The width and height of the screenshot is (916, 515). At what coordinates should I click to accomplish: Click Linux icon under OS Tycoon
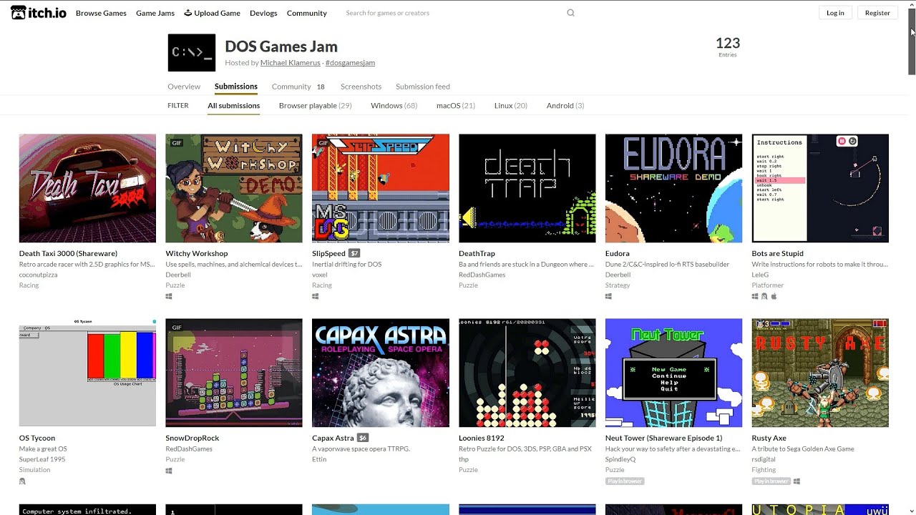[x=22, y=481]
